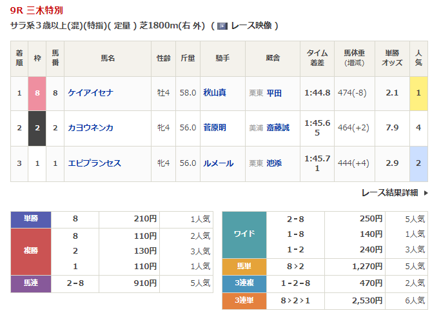The width and height of the screenshot is (441, 315).
Task: Click the 馬名 column header
Action: point(107,58)
